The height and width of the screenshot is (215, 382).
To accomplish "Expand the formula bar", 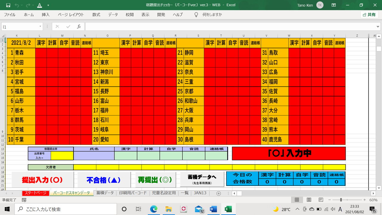I will pyautogui.click(x=378, y=27).
